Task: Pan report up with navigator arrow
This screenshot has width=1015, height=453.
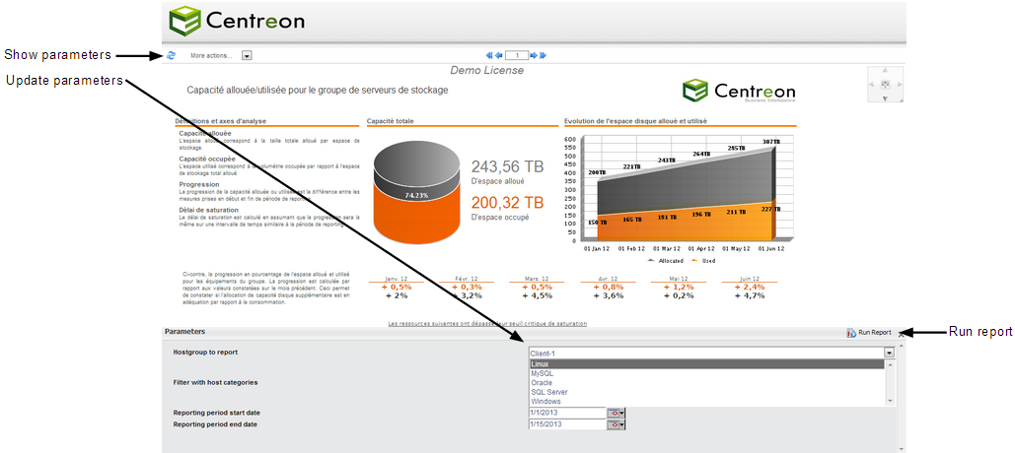Action: tap(884, 69)
